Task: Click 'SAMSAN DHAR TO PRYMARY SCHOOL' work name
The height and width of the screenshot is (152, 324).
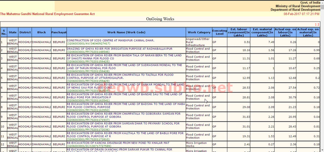Action: click(123, 125)
